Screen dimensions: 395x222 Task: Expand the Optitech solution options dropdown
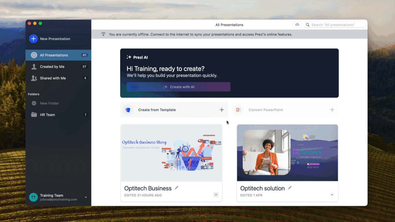[332, 194]
